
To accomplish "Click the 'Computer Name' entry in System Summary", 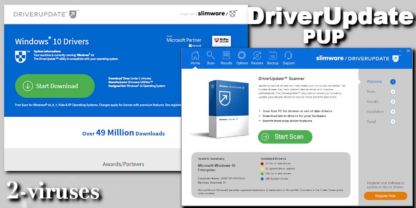I will 222,178.
